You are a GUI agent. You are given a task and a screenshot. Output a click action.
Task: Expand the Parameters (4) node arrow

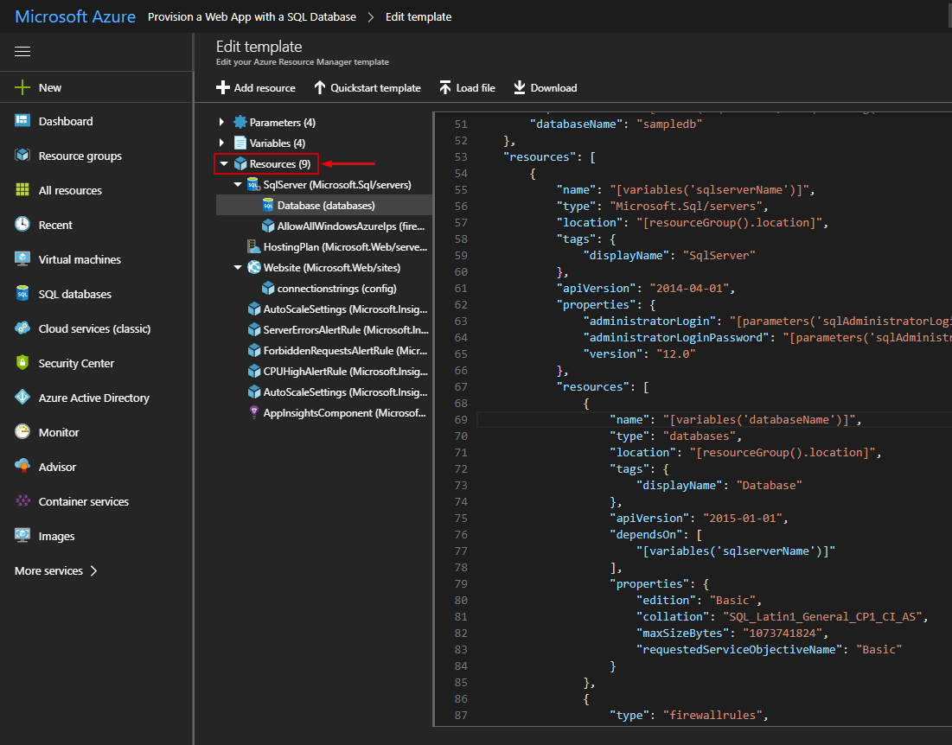tap(221, 122)
